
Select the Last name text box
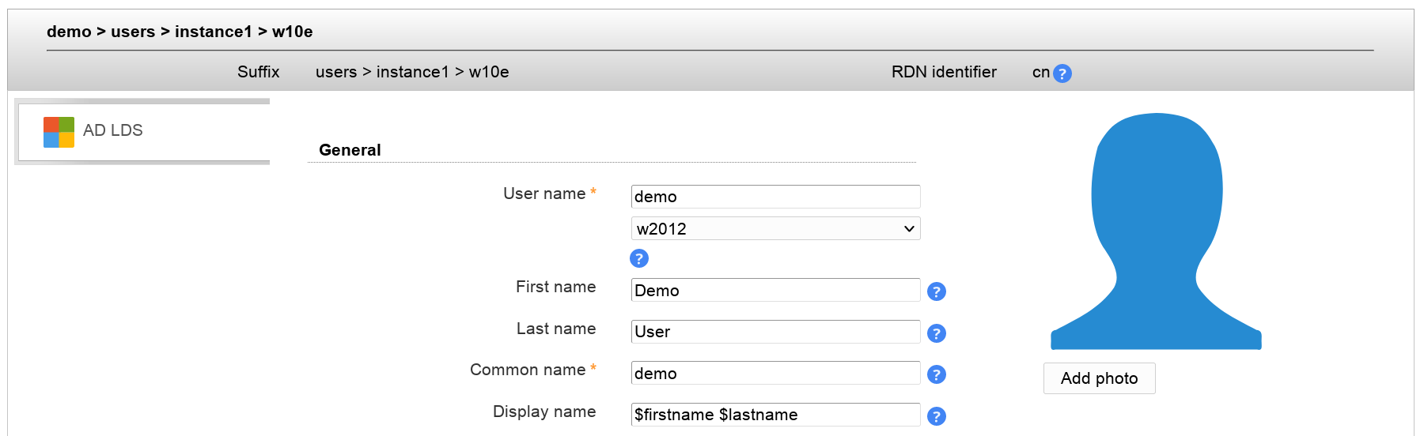point(775,332)
